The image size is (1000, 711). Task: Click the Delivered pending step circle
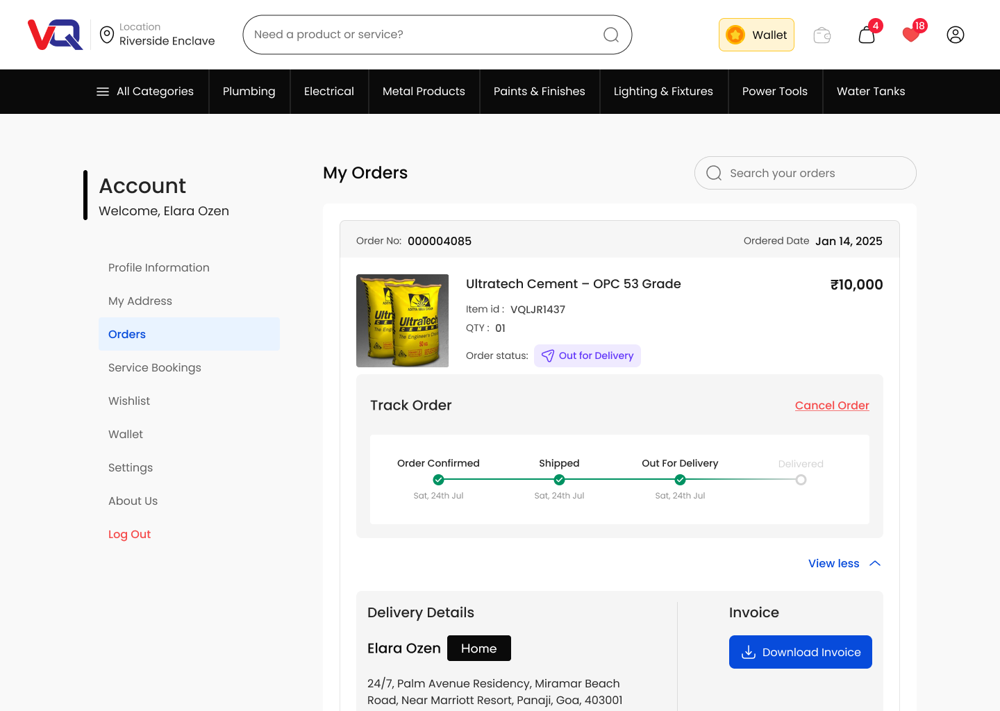pos(801,480)
